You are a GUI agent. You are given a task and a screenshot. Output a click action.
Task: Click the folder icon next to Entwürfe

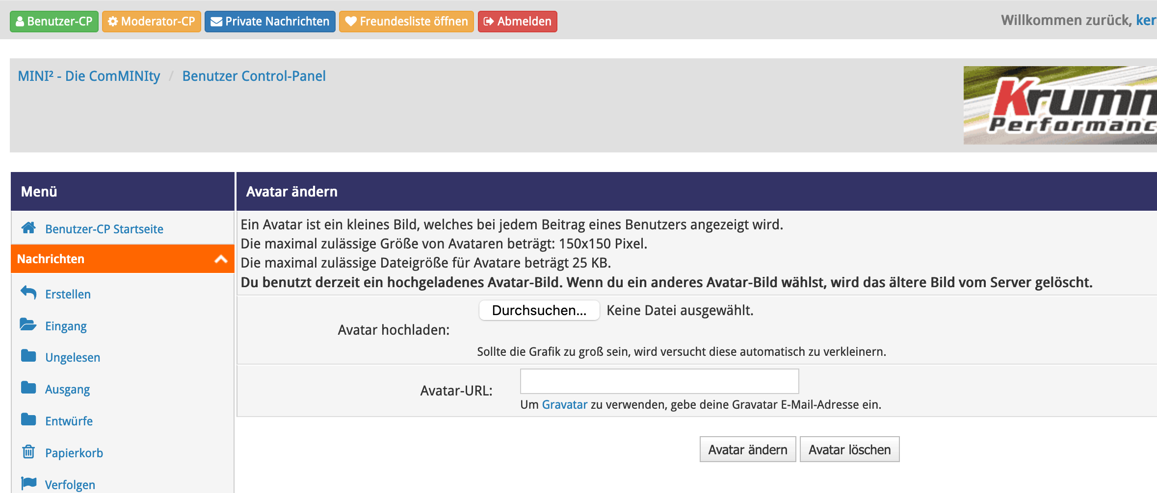(28, 420)
